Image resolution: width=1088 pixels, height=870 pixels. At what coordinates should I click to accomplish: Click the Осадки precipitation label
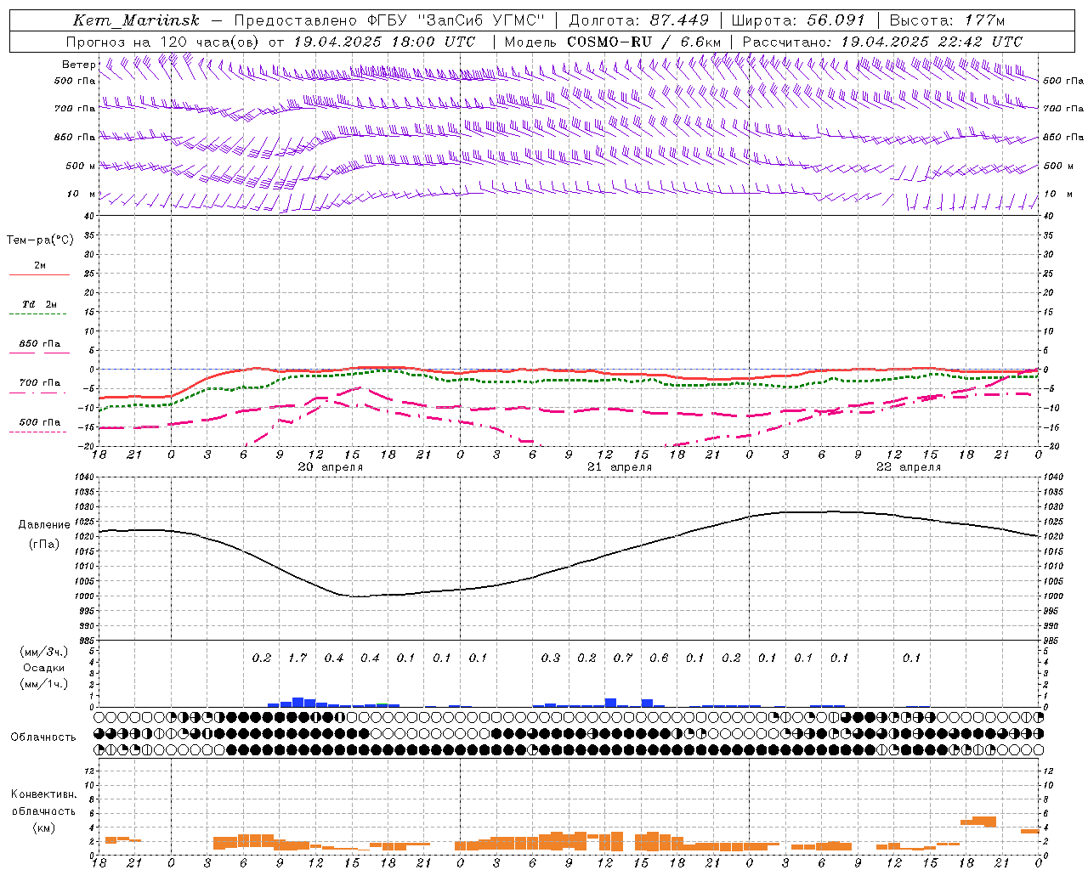43,668
